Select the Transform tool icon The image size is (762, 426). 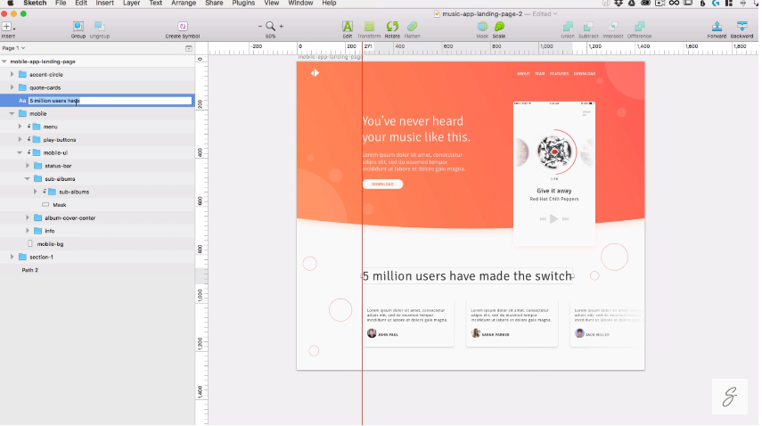tap(369, 26)
